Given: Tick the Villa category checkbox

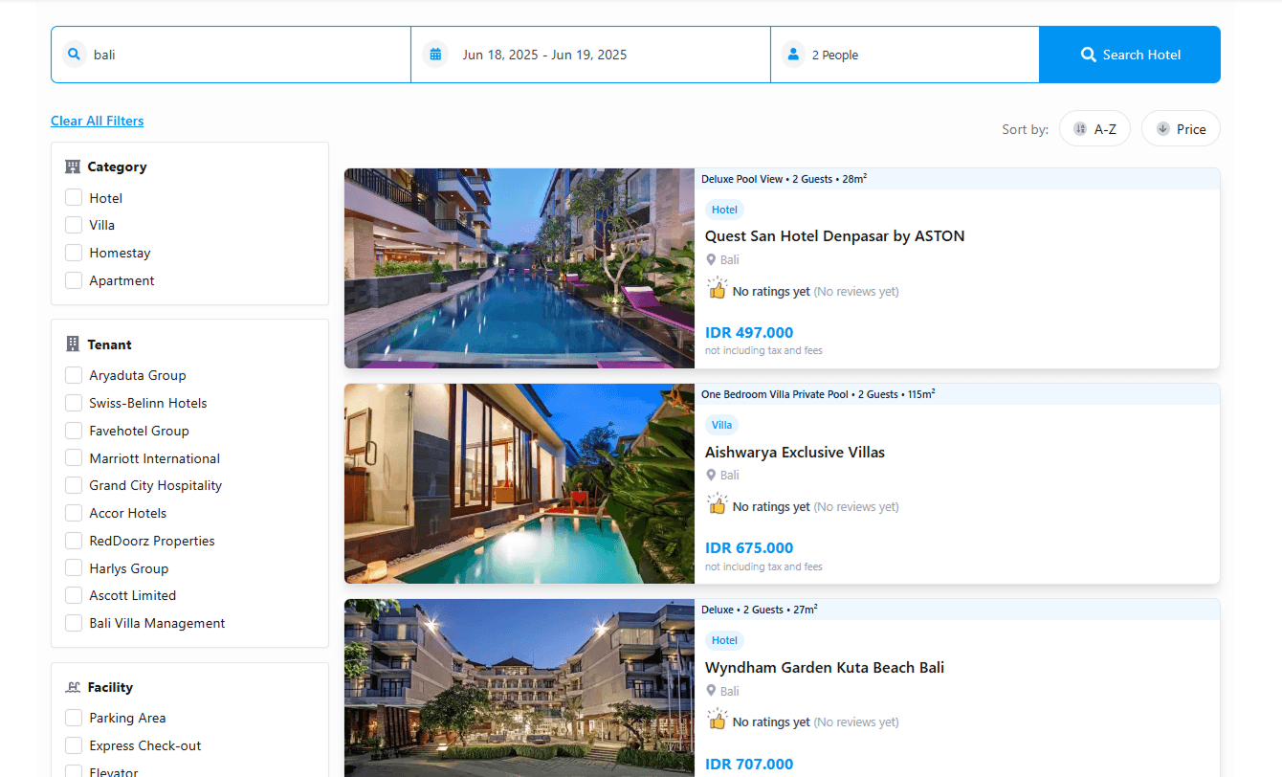Looking at the screenshot, I should click(x=74, y=225).
